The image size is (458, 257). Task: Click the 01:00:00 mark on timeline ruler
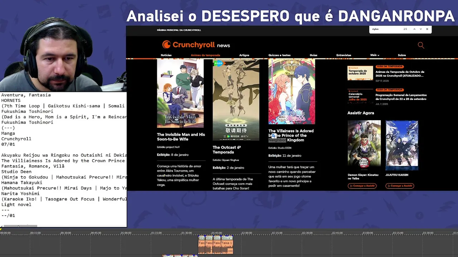(126, 233)
